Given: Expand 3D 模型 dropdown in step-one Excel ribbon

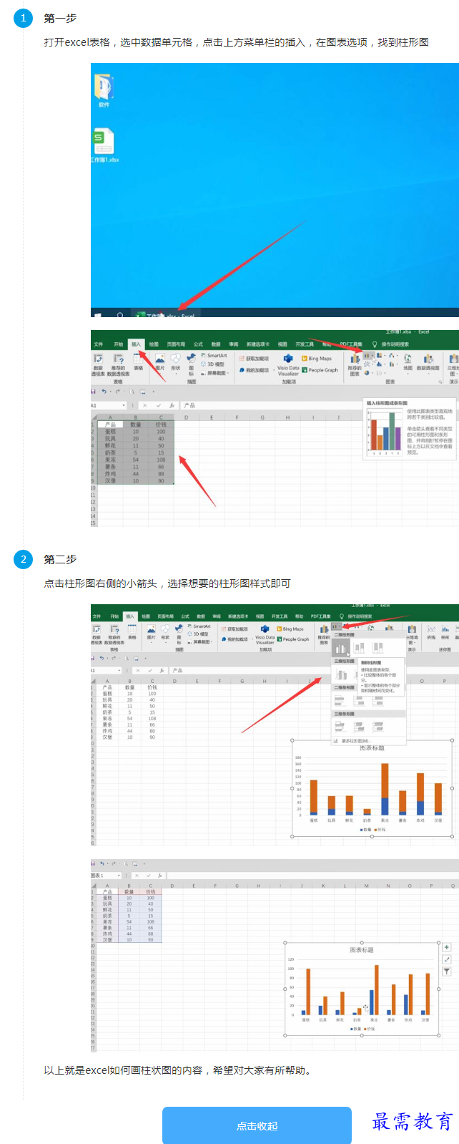Looking at the screenshot, I should pos(213,364).
